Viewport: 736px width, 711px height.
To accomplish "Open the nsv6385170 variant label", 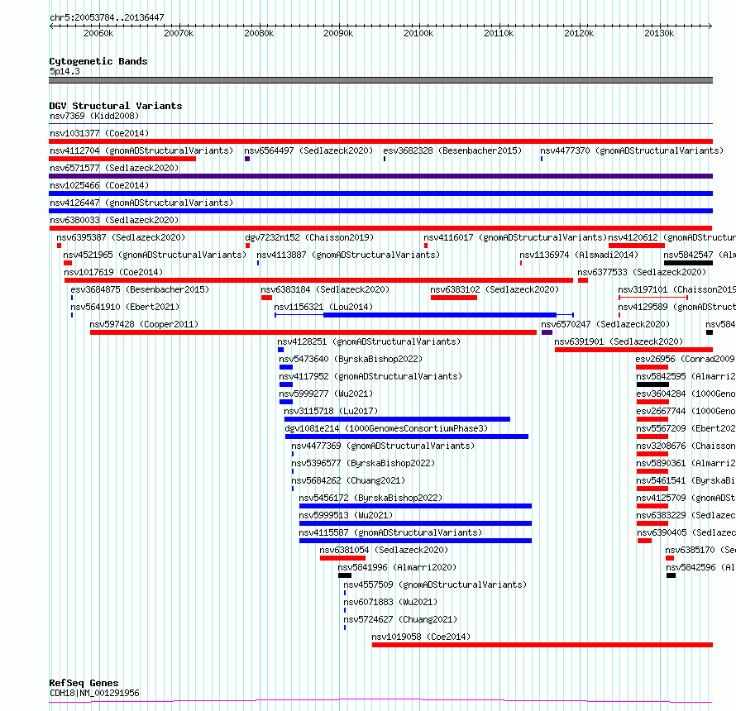I will click(700, 550).
